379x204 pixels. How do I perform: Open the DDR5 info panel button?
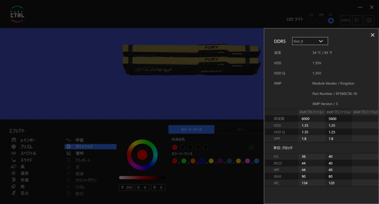coord(345,20)
